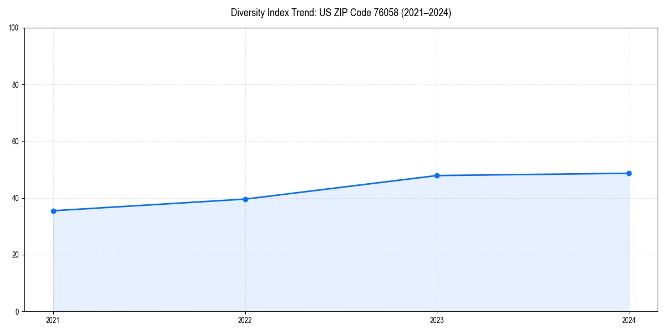Select the 2024 data point marker
This screenshot has width=666, height=333.
629,173
